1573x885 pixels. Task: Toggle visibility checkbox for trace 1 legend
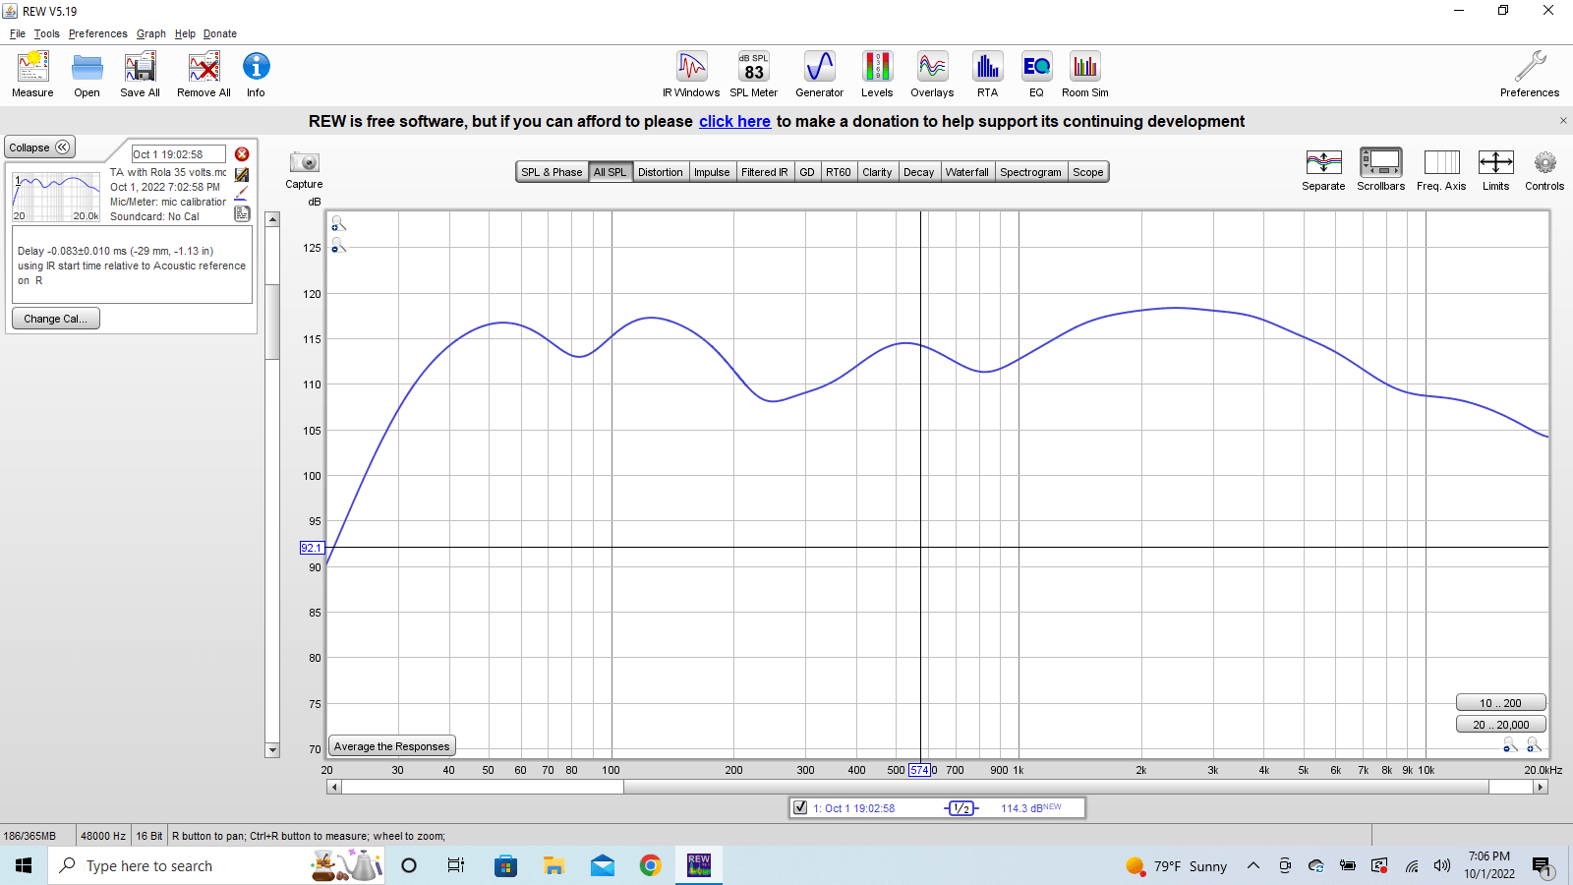[800, 807]
